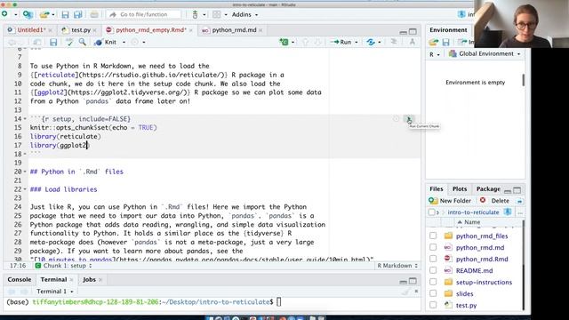Select the python_rmd_empty.Rmd tab
Viewport: 569px width, 320px height.
(x=151, y=30)
